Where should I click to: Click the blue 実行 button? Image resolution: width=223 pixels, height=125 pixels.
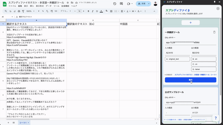190,80
